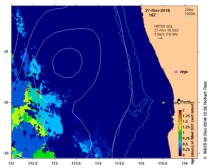
Task: Click the -31 latitude axis label
Action: tap(5, 52)
